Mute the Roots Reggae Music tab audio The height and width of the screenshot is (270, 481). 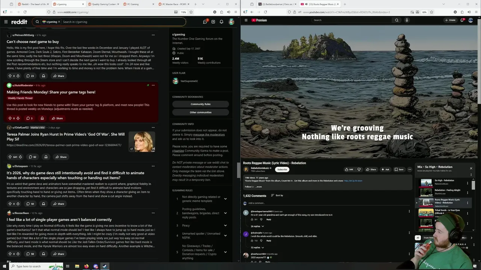coord(307,4)
